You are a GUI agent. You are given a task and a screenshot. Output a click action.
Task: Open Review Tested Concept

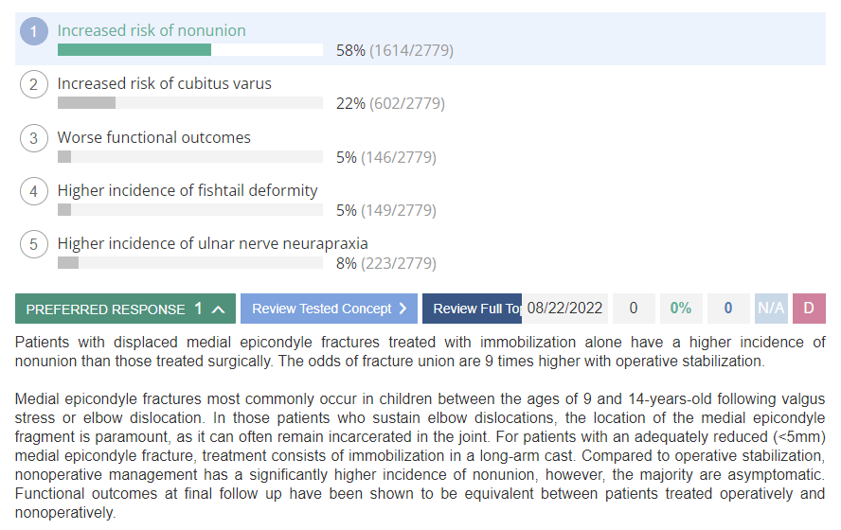coord(329,309)
